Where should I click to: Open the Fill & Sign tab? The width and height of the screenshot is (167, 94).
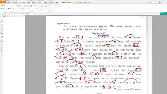coord(22,2)
